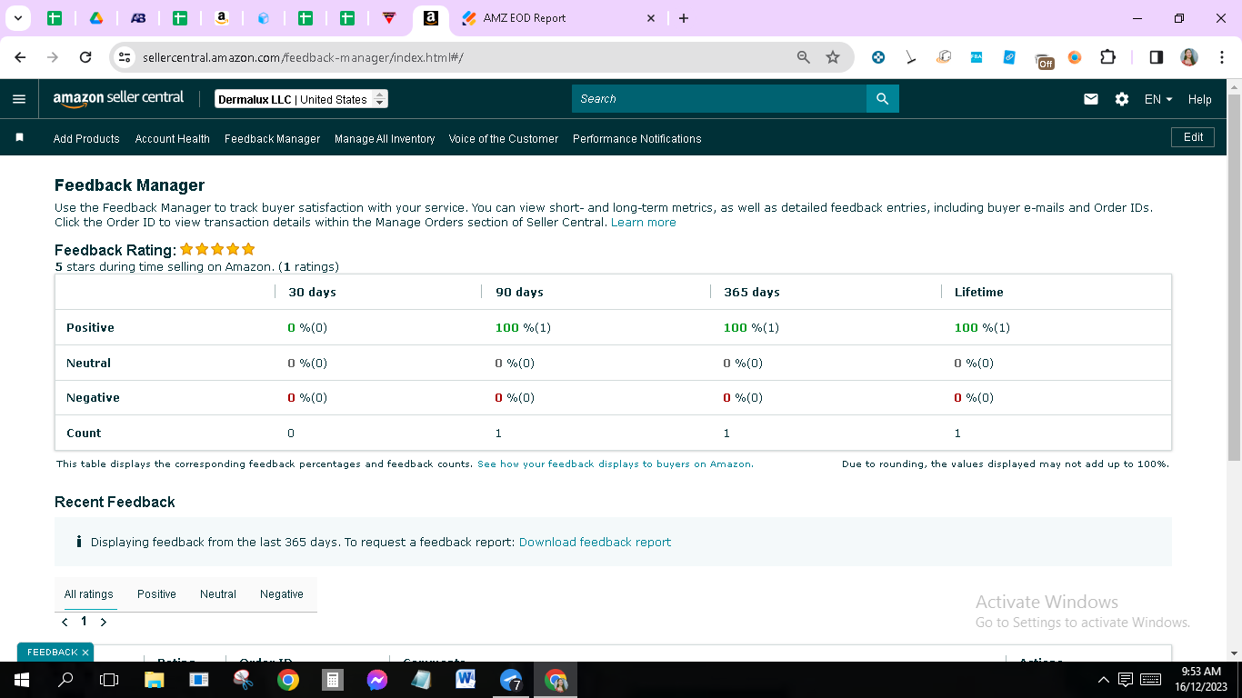This screenshot has width=1242, height=698.
Task: Click the 90 days Positive 100% cell
Action: point(523,327)
